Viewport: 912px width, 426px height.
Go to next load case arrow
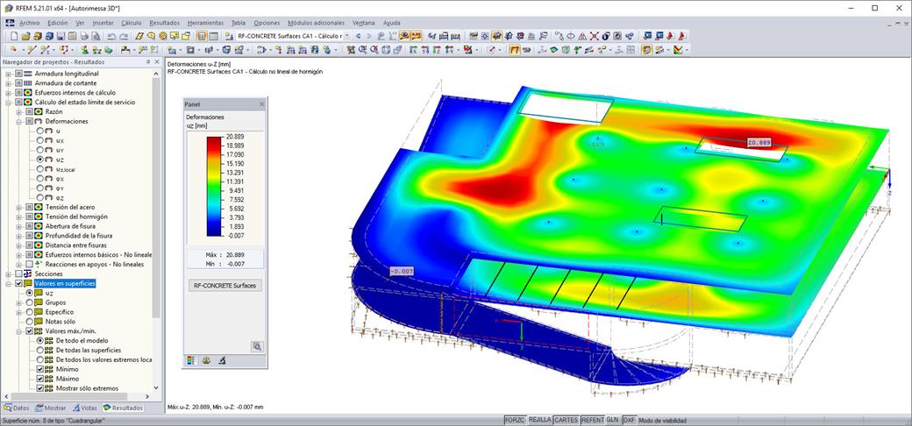pos(369,36)
